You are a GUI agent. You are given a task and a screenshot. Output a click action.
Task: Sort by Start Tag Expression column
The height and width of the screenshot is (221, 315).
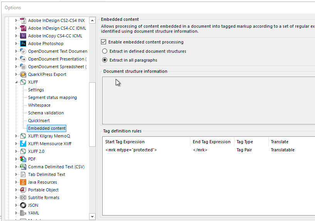pyautogui.click(x=147, y=142)
